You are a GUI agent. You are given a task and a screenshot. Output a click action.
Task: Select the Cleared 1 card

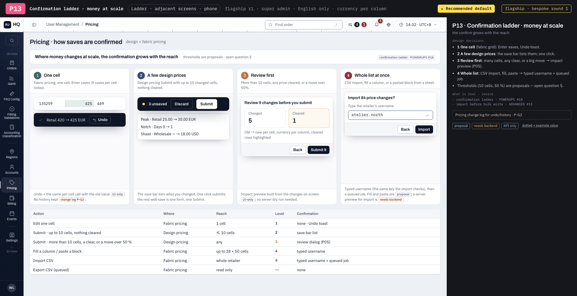pyautogui.click(x=309, y=118)
